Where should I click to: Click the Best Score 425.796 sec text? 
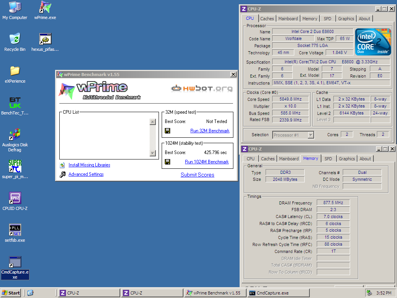tap(216, 152)
